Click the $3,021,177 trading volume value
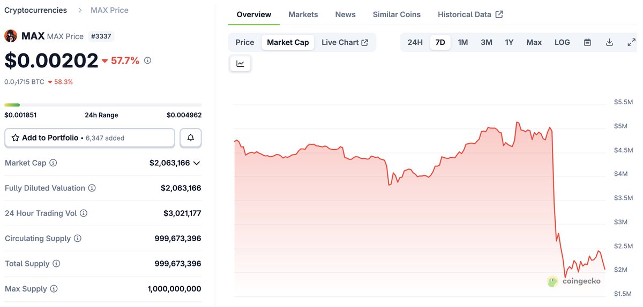 click(x=182, y=213)
